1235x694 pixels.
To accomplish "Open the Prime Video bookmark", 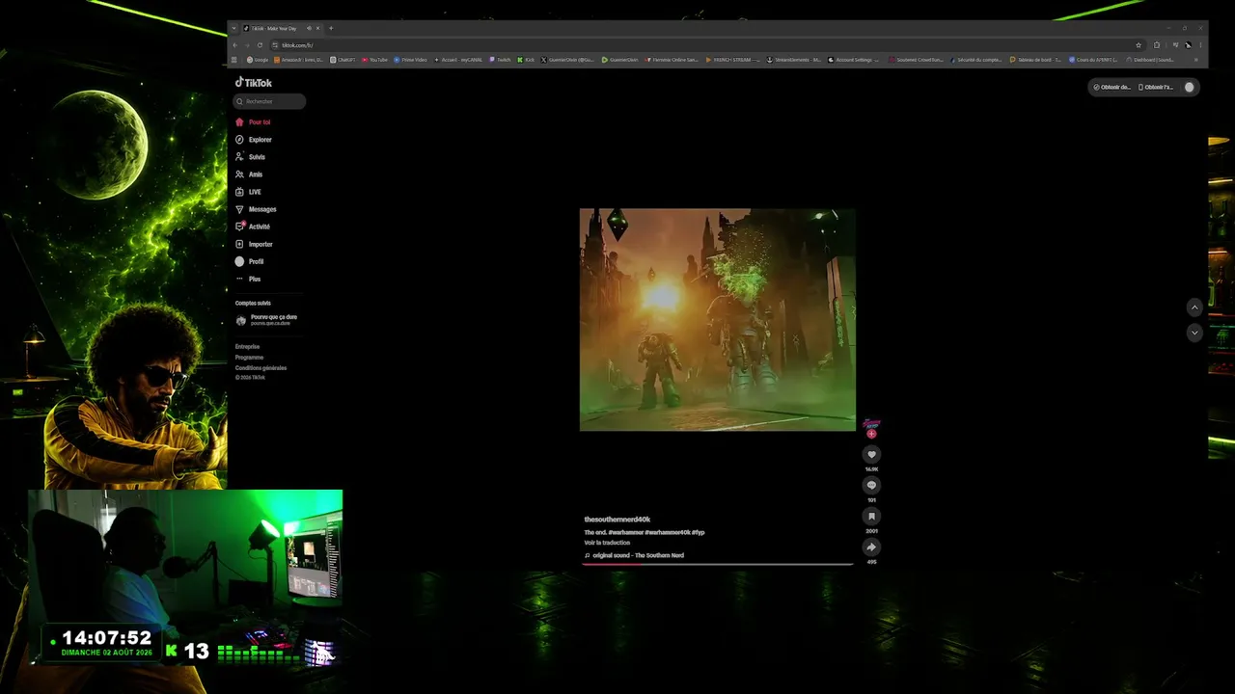I will pyautogui.click(x=411, y=60).
